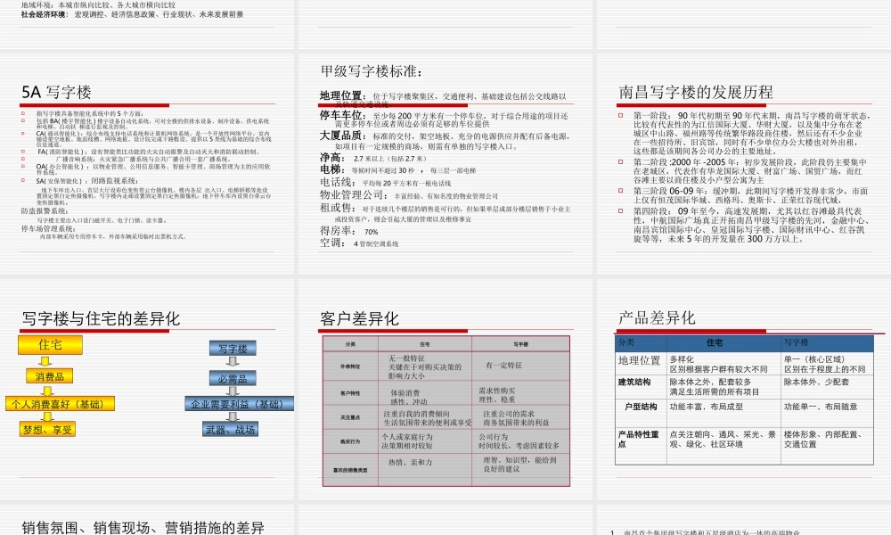This screenshot has height=535, width=891.
Task: Open the 南昌写字楼的发展历程 slide thumbnail
Action: (x=743, y=164)
